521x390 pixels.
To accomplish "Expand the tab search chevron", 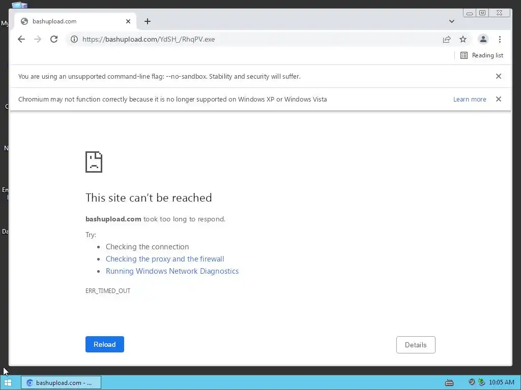I will 452,21.
